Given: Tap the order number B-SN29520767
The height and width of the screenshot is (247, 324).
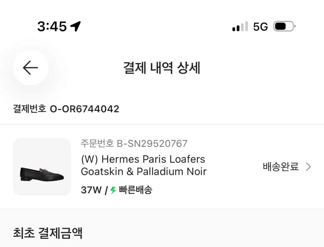Looking at the screenshot, I should pyautogui.click(x=152, y=143).
